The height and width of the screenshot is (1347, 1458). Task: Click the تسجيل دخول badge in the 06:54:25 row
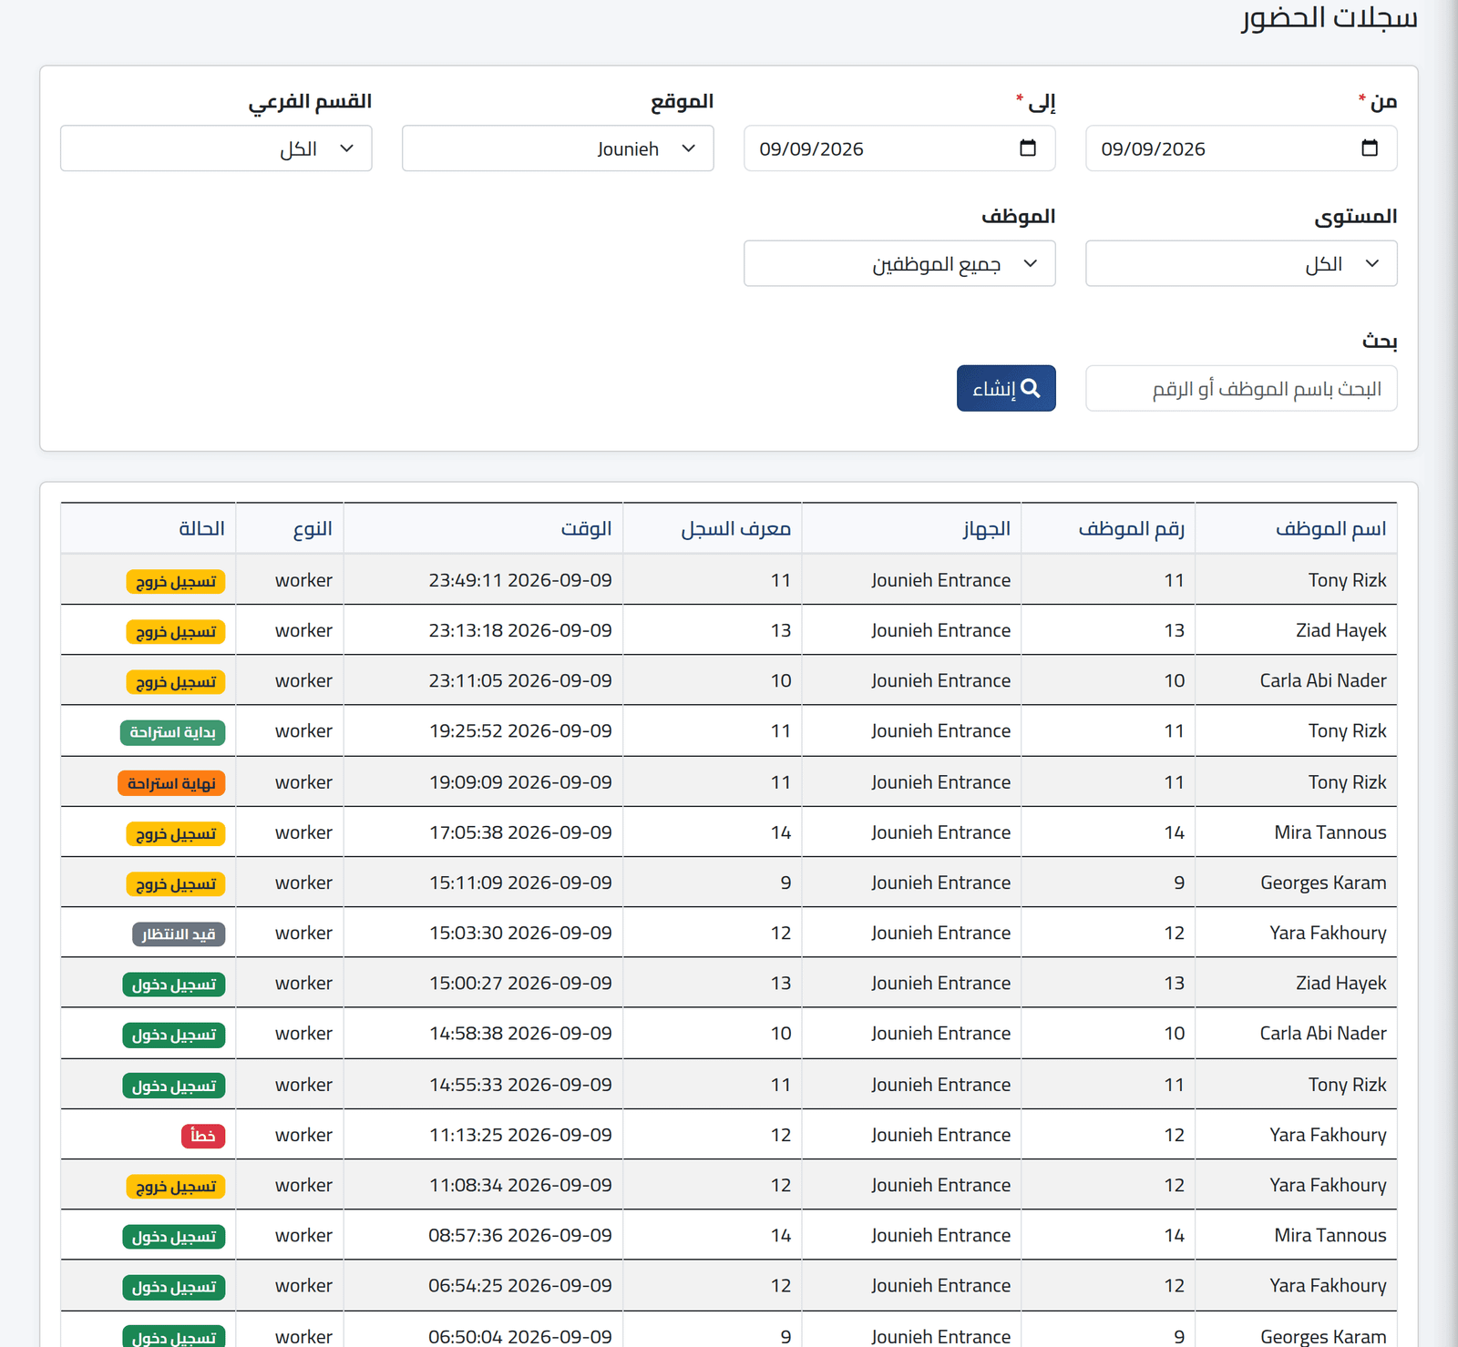[x=173, y=1286]
